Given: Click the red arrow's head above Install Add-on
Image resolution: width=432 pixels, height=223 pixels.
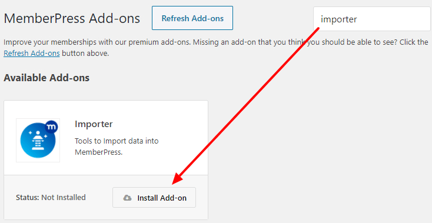Looking at the screenshot, I should 177,178.
